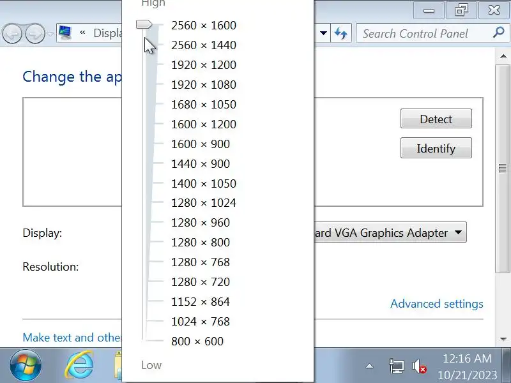Click the network status tray icon
Screen dimensions: 511x383
pos(396,366)
